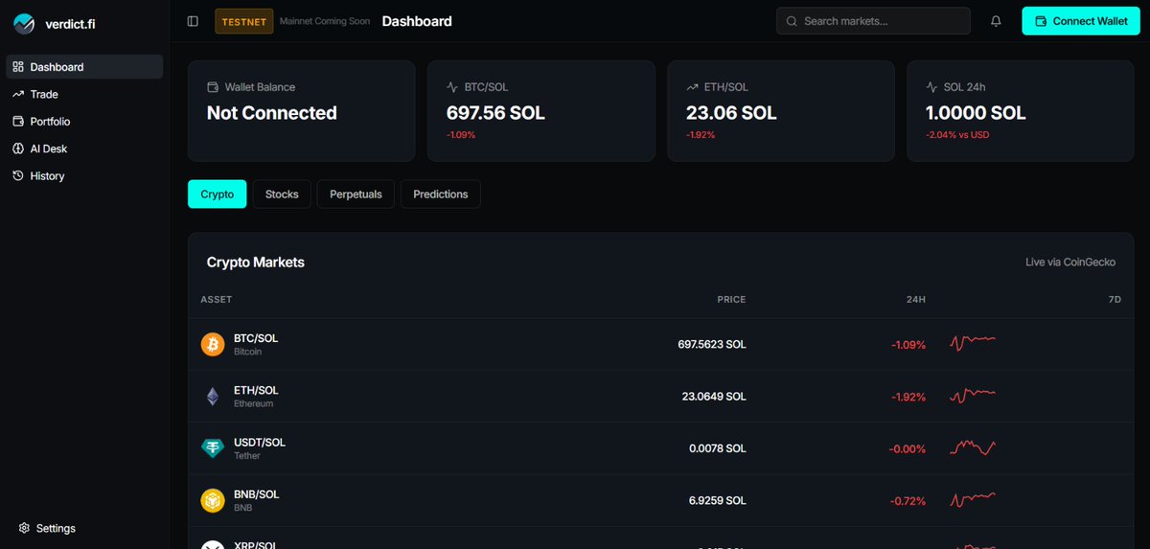Image resolution: width=1150 pixels, height=549 pixels.
Task: Click the PRICE column header
Action: (x=731, y=300)
